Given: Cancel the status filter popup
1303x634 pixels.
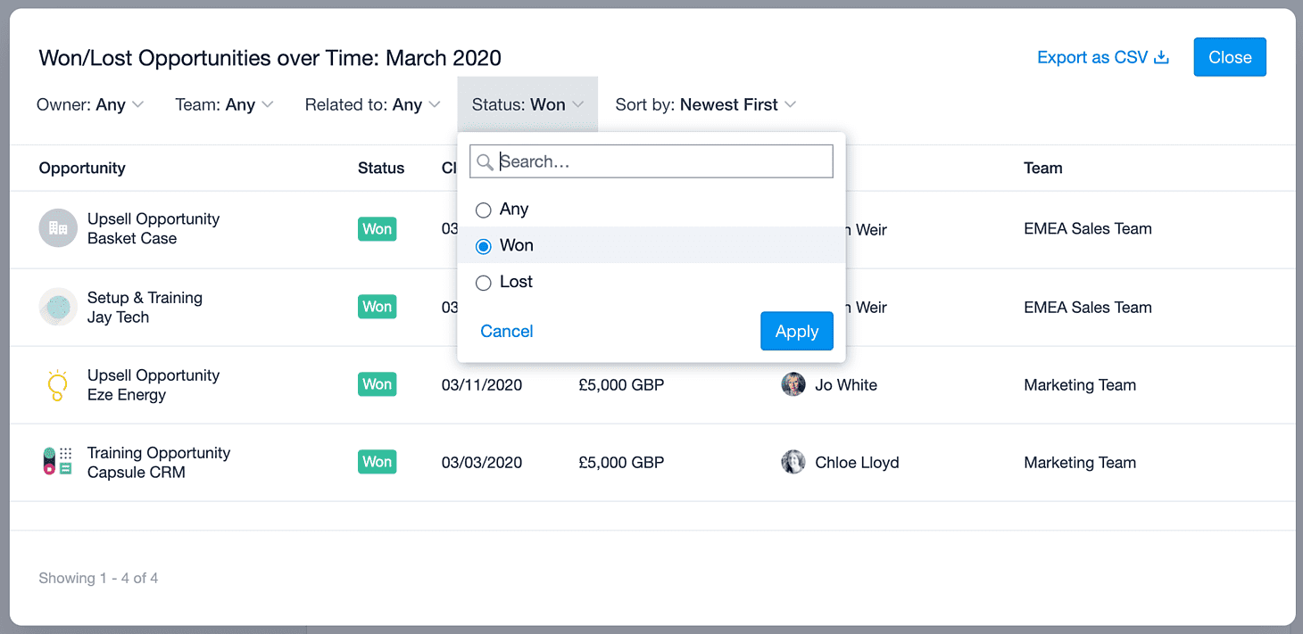Looking at the screenshot, I should pos(507,331).
